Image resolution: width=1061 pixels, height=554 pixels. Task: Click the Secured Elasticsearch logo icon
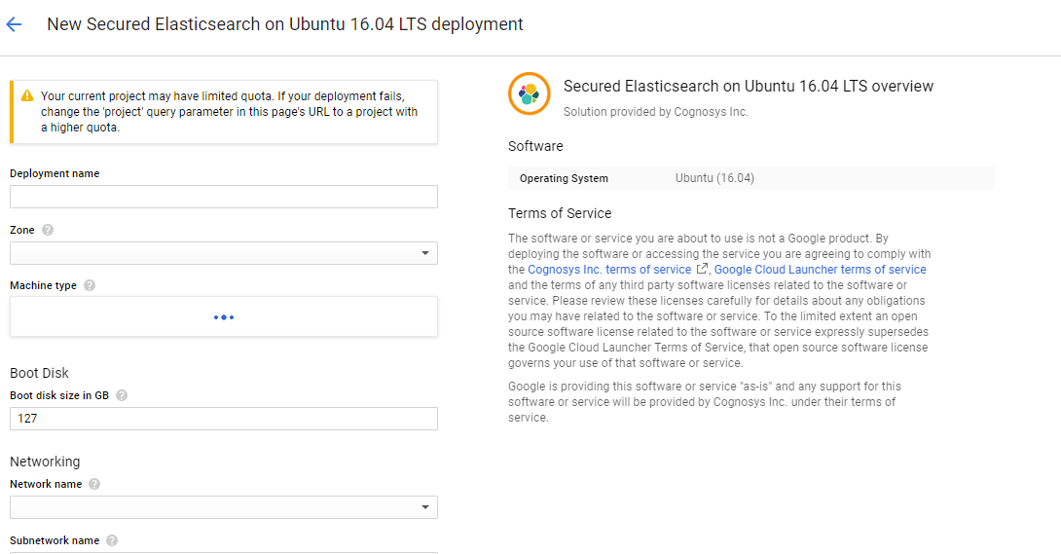point(529,93)
